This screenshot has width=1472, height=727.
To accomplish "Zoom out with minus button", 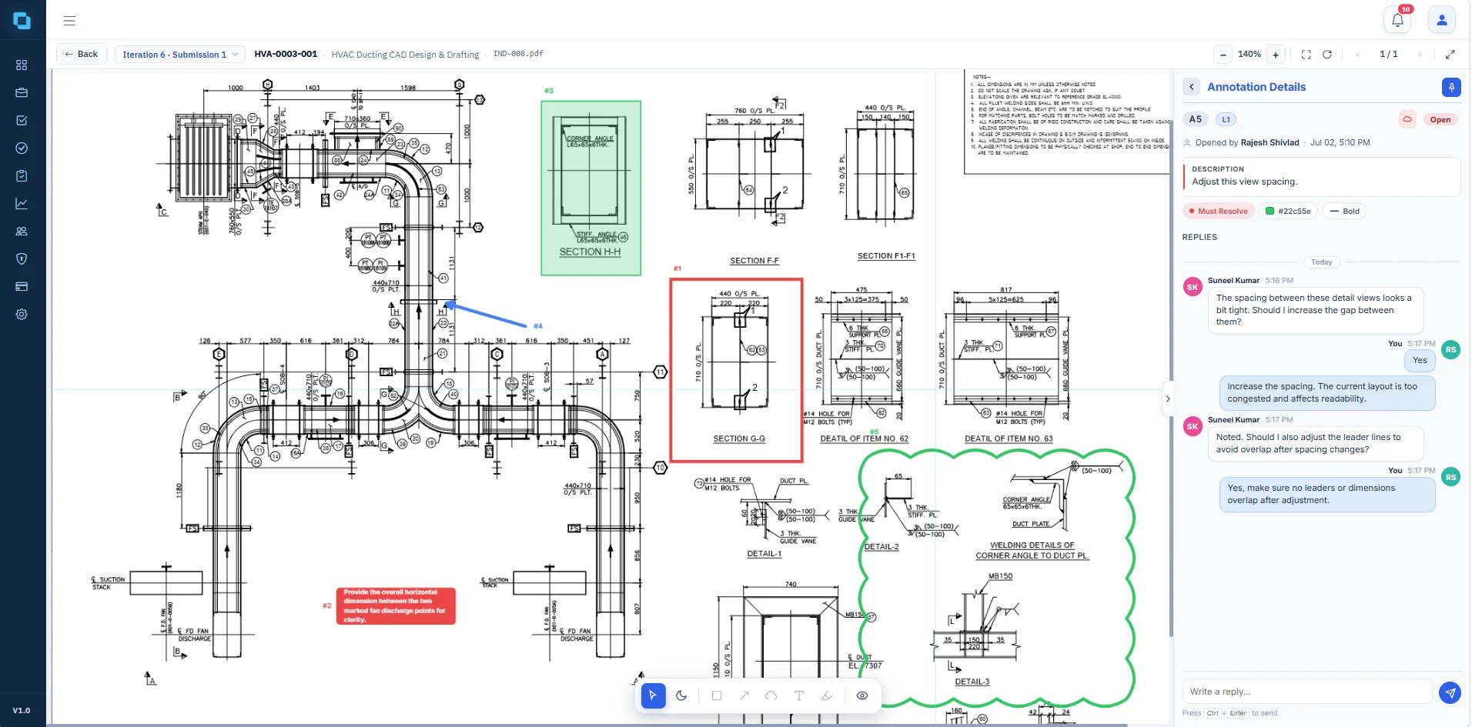I will [1223, 55].
